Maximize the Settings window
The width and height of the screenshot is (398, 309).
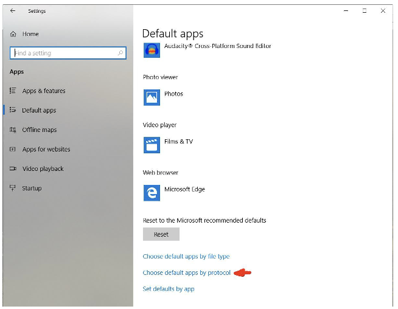pos(365,11)
